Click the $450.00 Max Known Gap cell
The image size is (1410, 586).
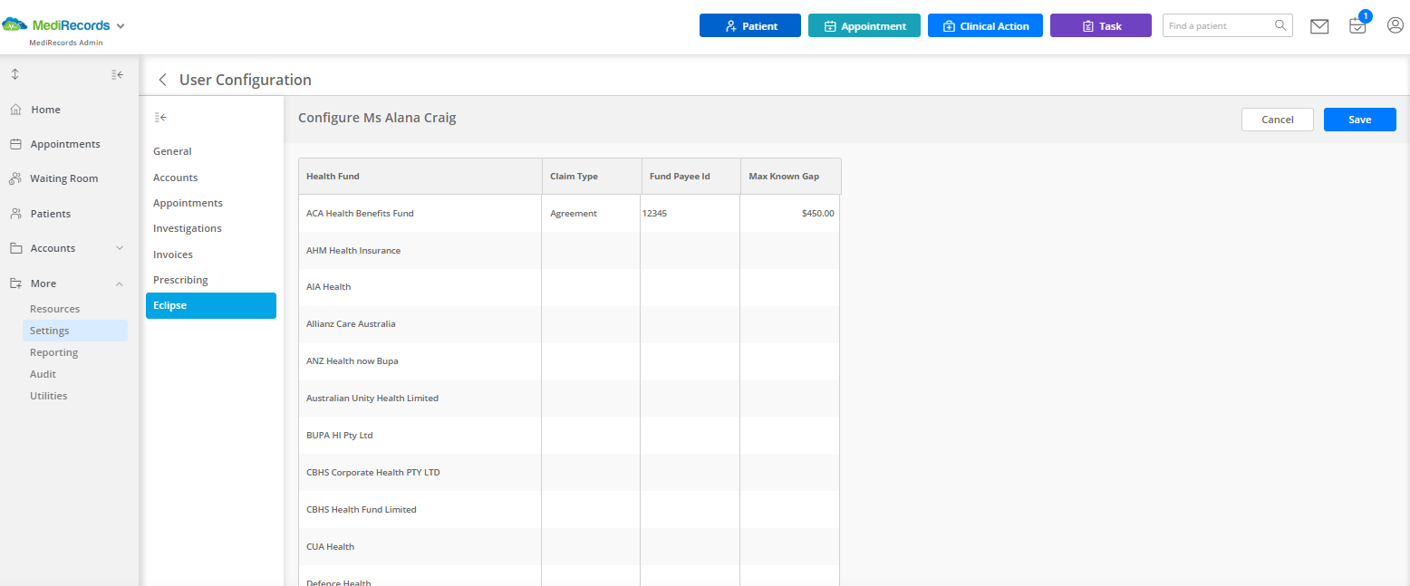789,214
